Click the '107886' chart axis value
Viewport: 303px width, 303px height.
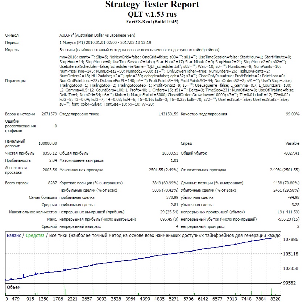[291, 239]
